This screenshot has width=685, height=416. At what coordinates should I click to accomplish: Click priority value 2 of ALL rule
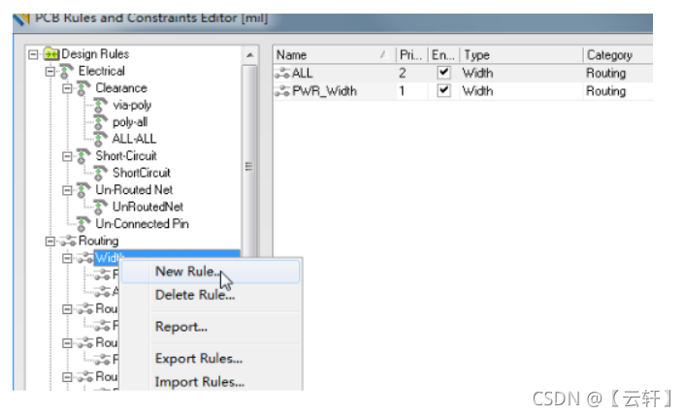[403, 74]
